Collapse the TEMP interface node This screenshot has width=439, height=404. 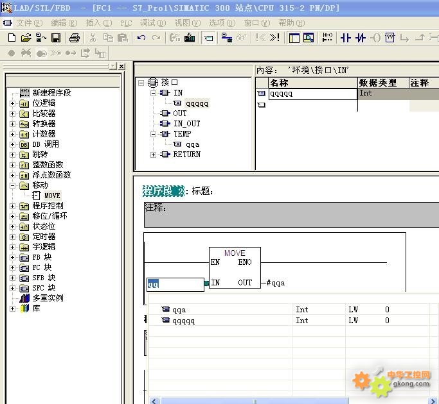point(153,134)
